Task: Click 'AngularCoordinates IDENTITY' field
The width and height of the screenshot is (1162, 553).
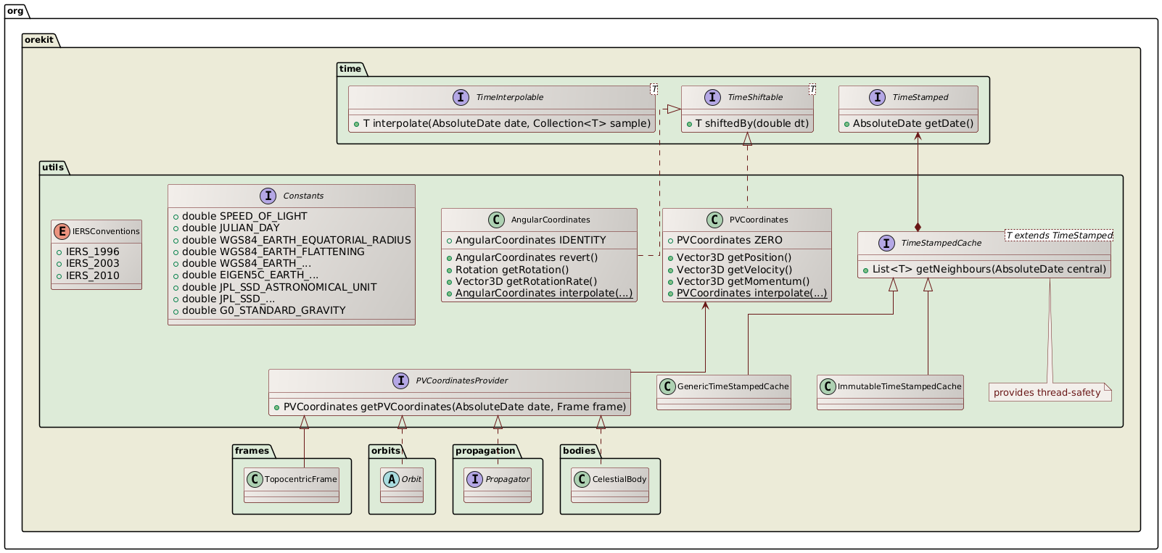Action: (x=531, y=240)
